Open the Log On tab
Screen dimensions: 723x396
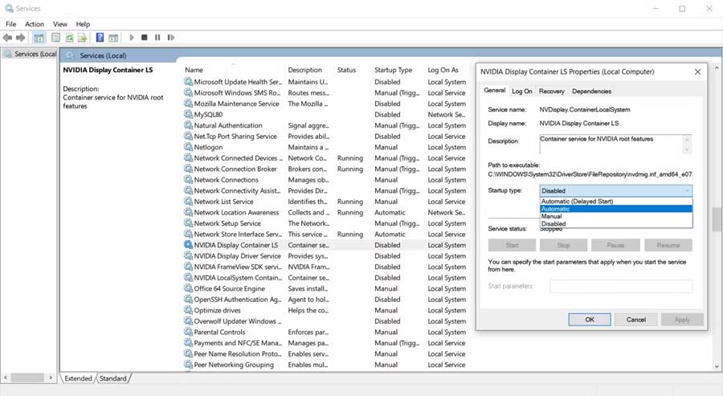[x=522, y=92]
